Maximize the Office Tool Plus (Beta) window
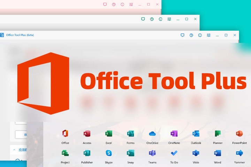This screenshot has height=167, width=251. pyautogui.click(x=226, y=35)
